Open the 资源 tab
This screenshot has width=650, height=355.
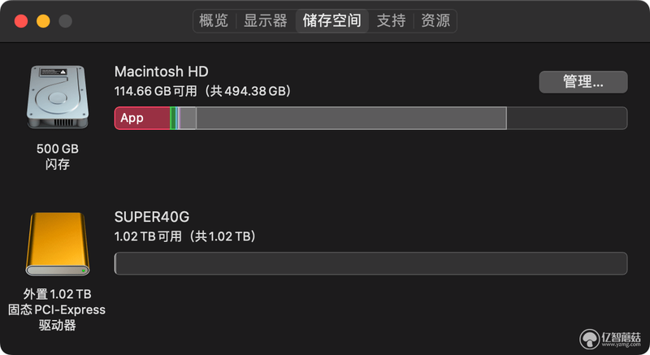click(435, 20)
